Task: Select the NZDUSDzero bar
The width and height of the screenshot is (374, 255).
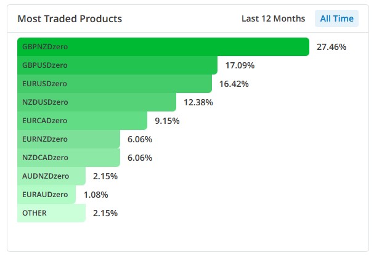Action: pos(96,102)
